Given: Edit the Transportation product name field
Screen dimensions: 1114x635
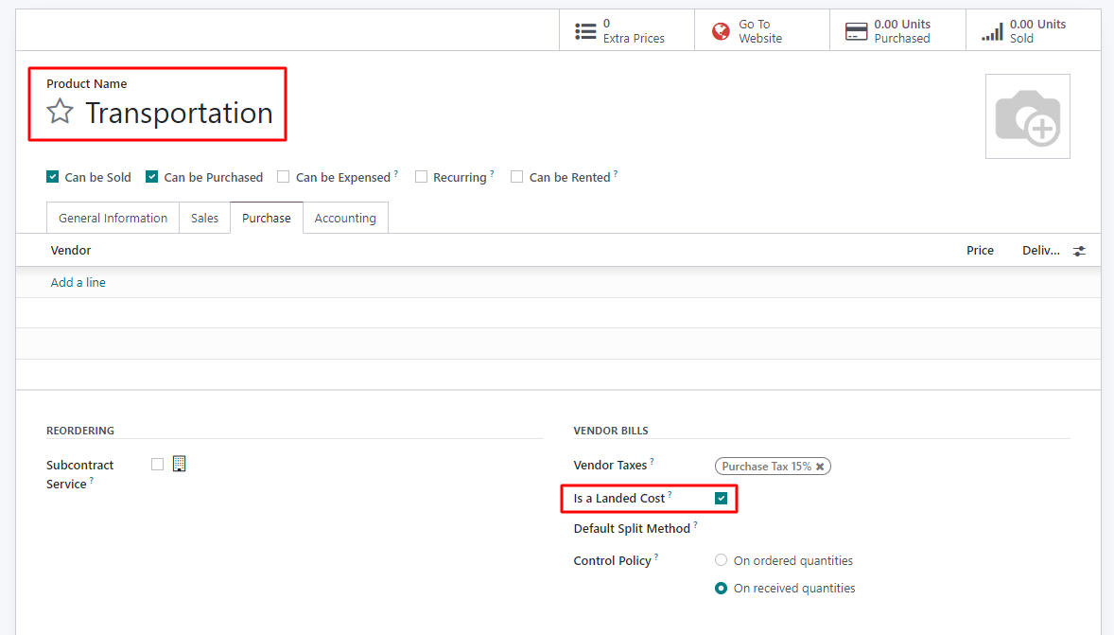Looking at the screenshot, I should tap(179, 113).
